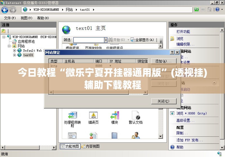Click inside the 筛选 filter input field
The image size is (225, 157).
click(89, 40)
